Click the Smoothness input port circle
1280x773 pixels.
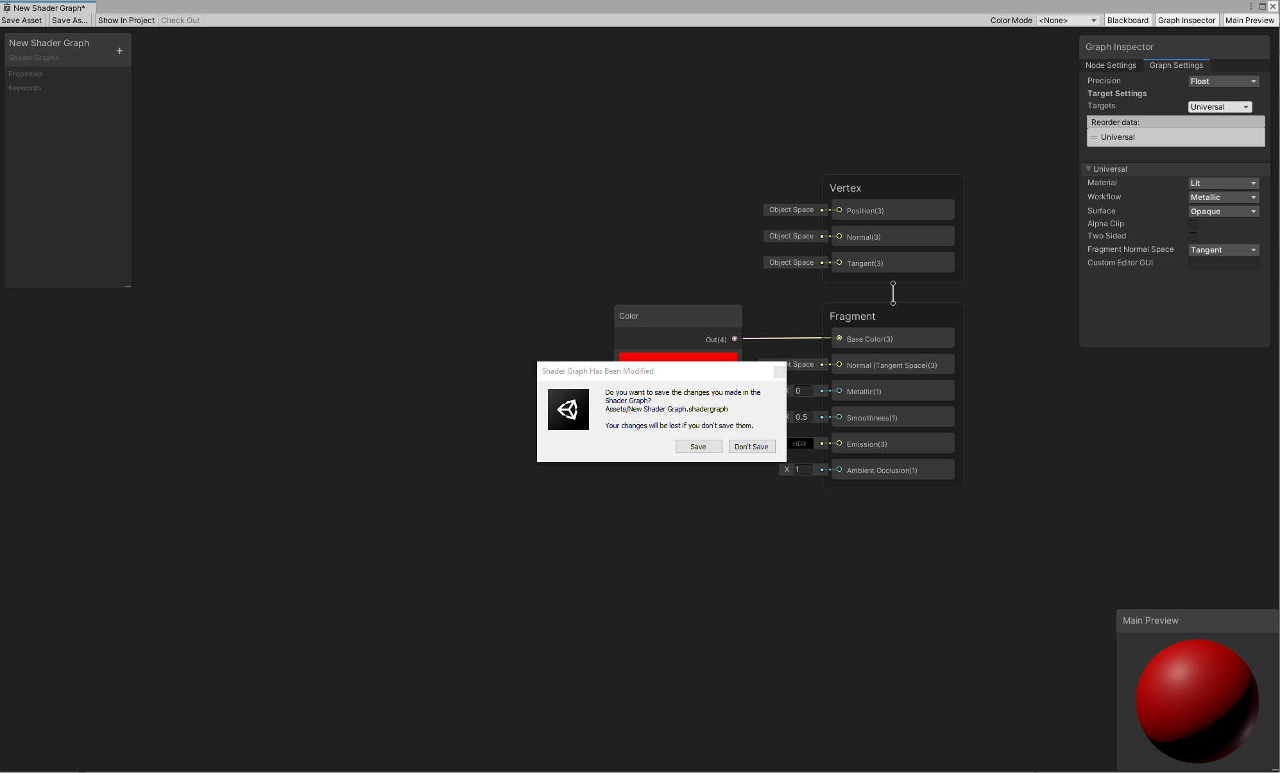(x=839, y=417)
